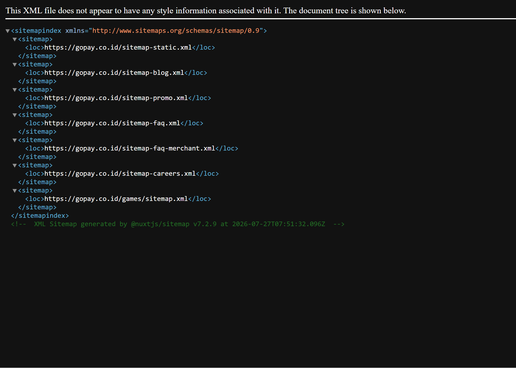Collapse the sitemap-faq-merchant.xml sitemap node
This screenshot has height=368, width=516.
click(15, 140)
